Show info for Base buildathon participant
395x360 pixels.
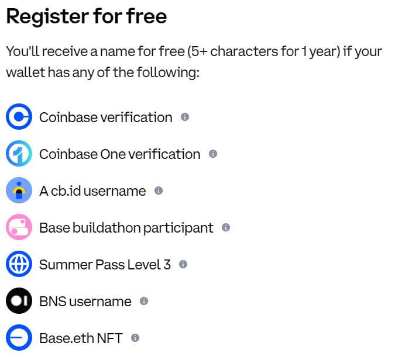[226, 227]
